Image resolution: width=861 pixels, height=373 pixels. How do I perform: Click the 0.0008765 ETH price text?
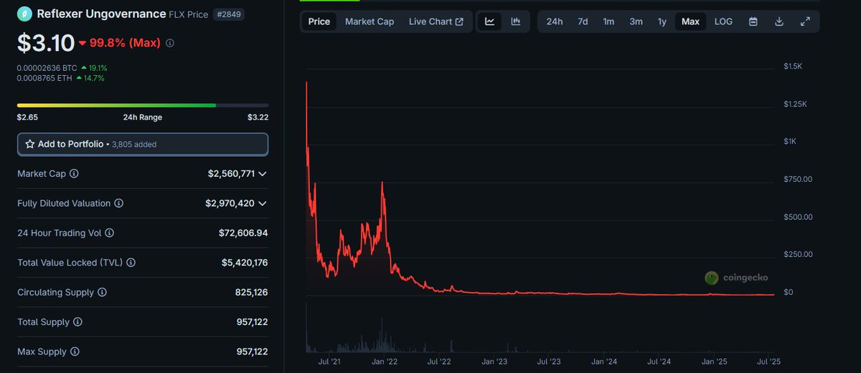click(44, 78)
